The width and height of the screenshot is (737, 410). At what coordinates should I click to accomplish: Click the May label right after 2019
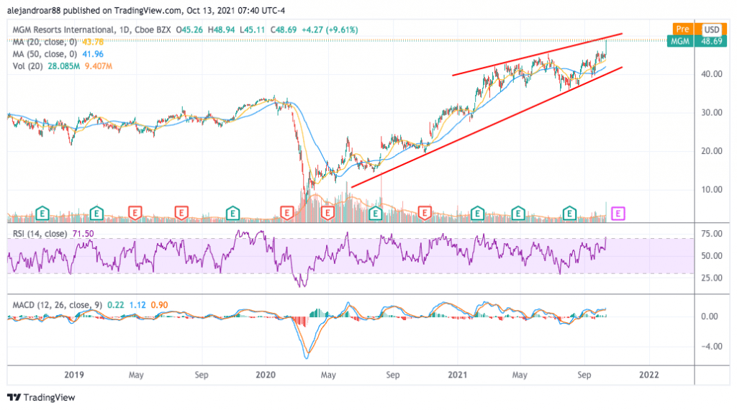pos(136,375)
